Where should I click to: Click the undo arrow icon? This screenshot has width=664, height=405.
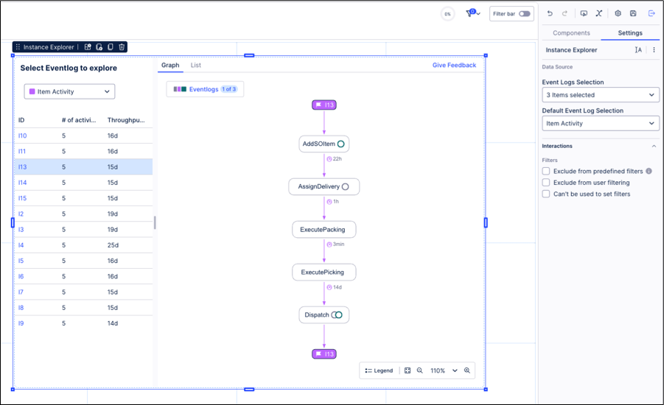550,13
